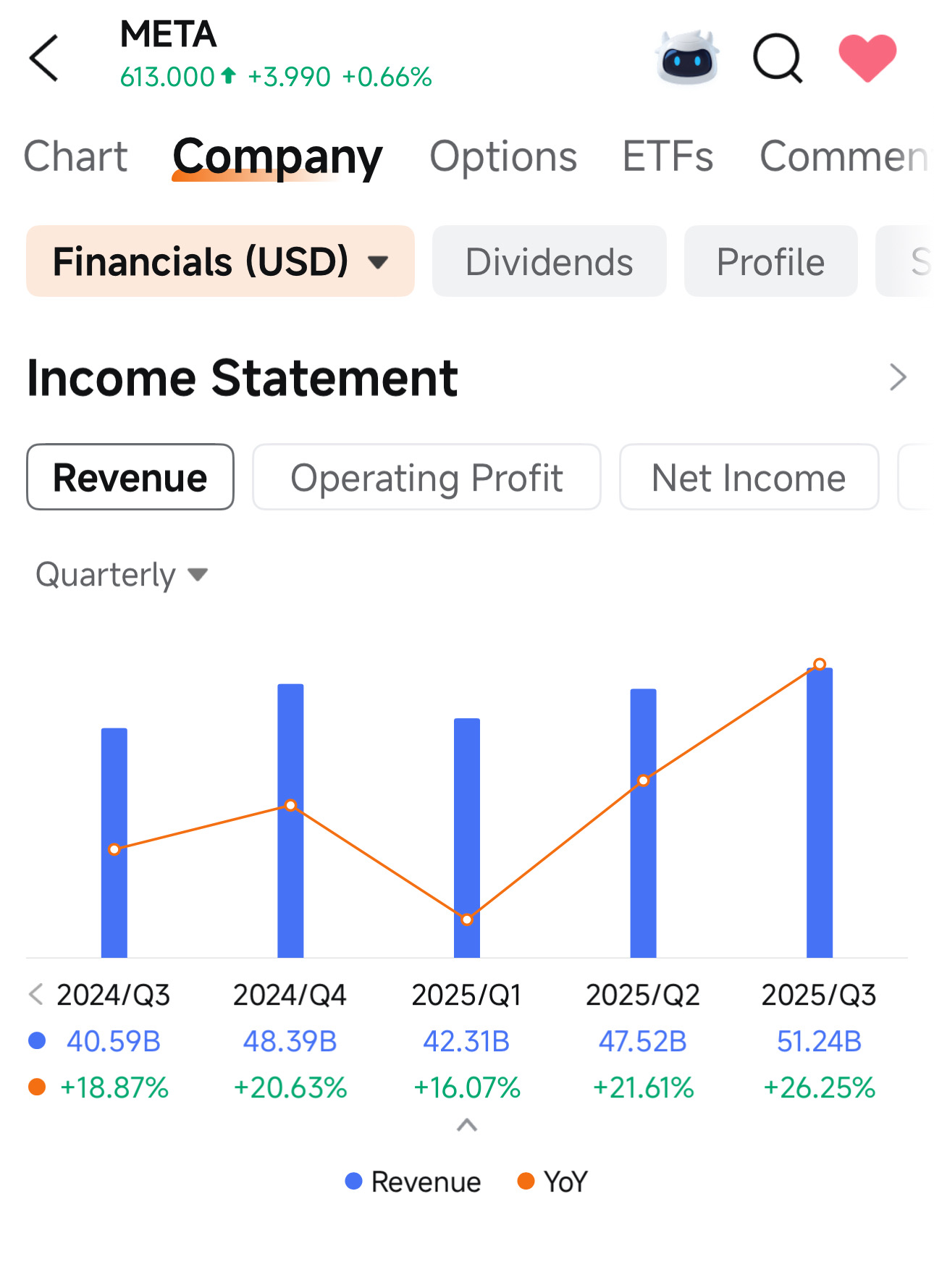The width and height of the screenshot is (934, 1280).
Task: Toggle the heart favorite icon
Action: pyautogui.click(x=867, y=58)
